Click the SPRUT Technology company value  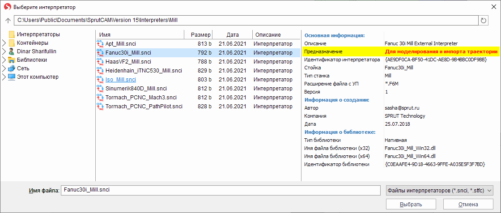tap(405, 116)
